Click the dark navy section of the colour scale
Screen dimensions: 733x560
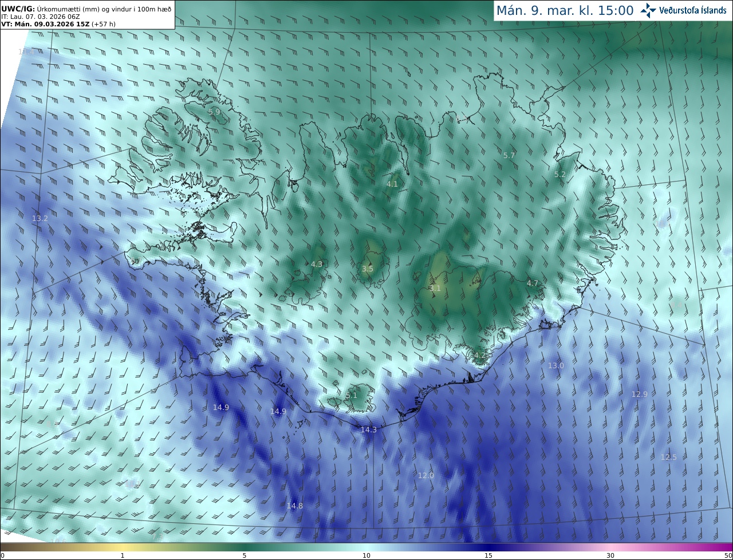pos(488,547)
